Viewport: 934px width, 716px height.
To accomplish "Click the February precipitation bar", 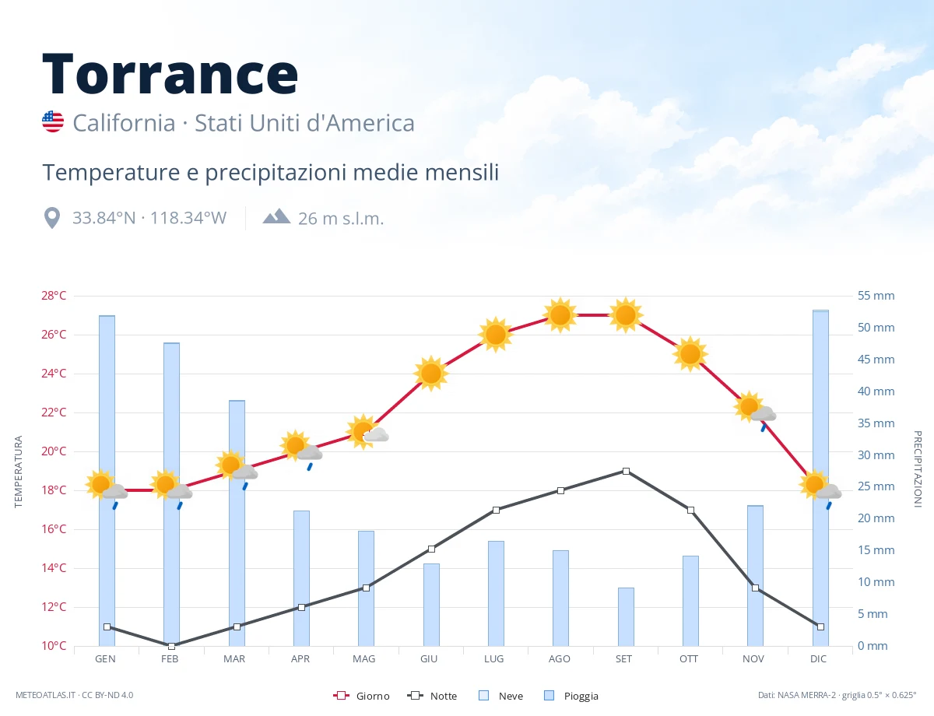I will [x=171, y=494].
